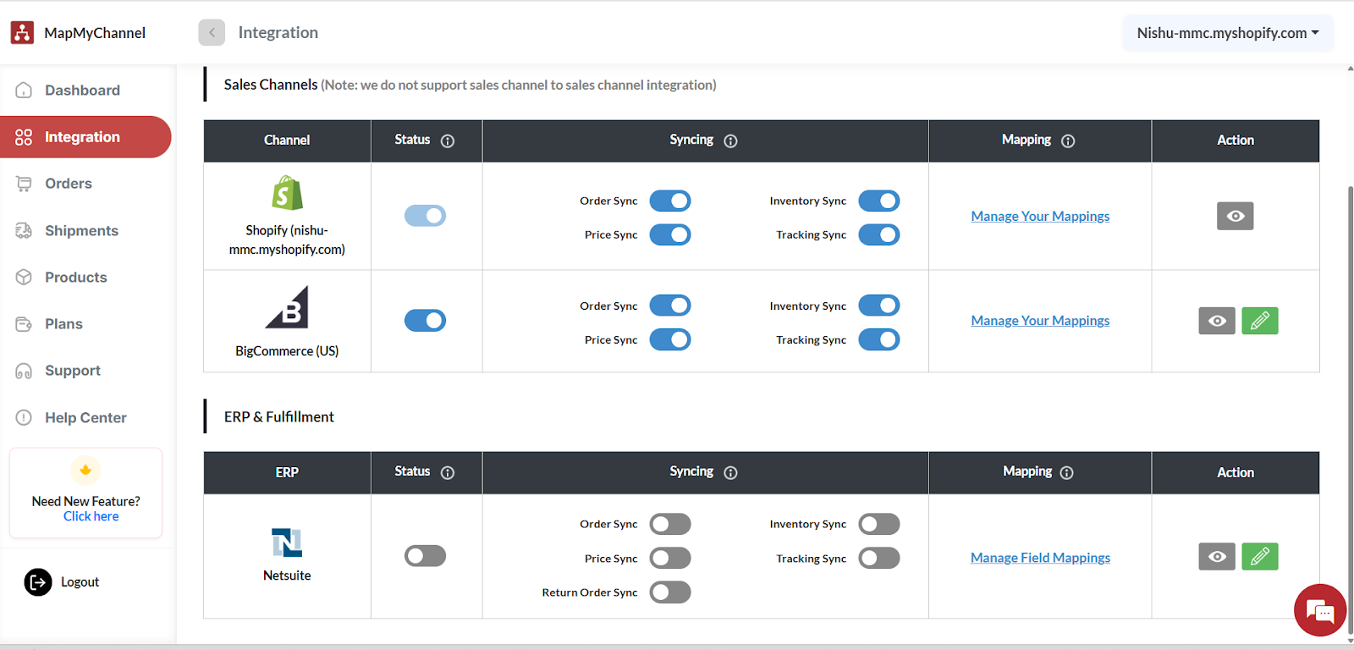
Task: Toggle BigCommerce Price Sync off
Action: pos(669,339)
